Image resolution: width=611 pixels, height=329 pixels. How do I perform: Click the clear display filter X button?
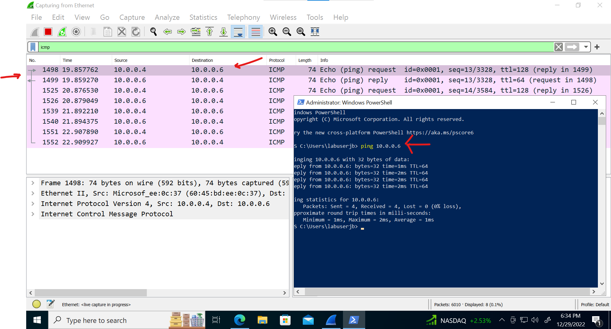[558, 47]
